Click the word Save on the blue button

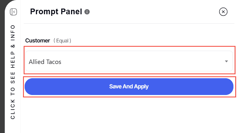point(115,86)
